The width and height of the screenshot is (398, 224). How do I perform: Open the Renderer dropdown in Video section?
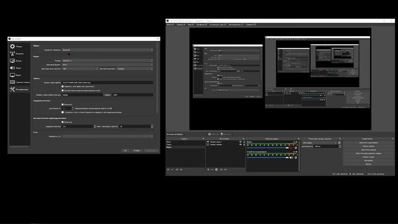[108, 60]
